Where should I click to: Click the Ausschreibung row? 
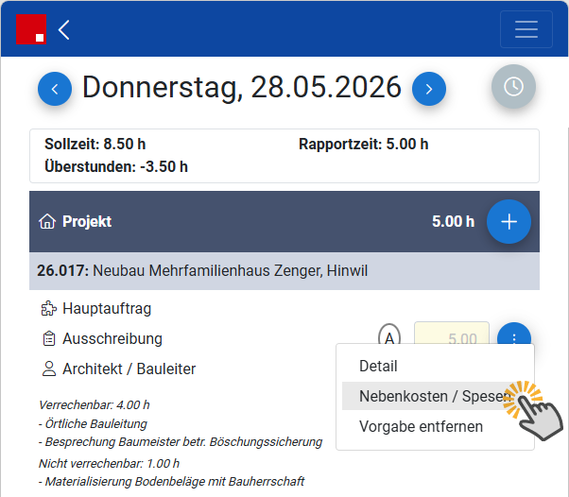(x=102, y=339)
